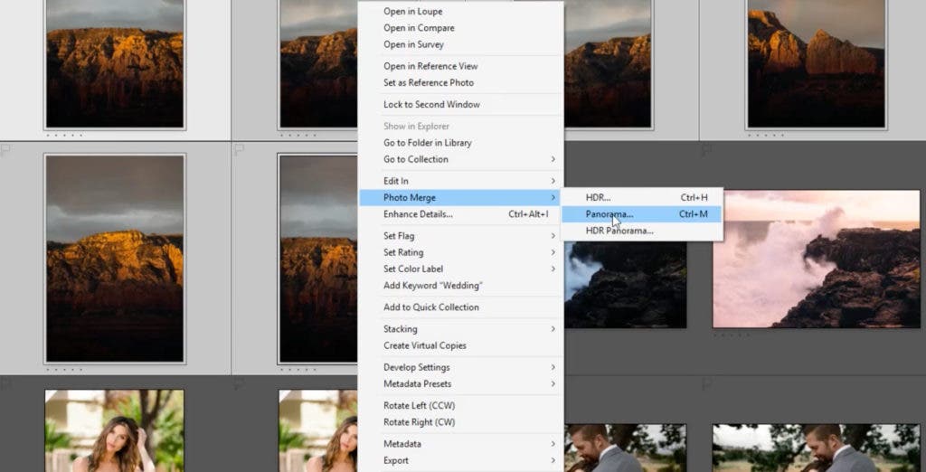
Task: Select the pink ocean wave thumbnail
Action: [x=816, y=259]
